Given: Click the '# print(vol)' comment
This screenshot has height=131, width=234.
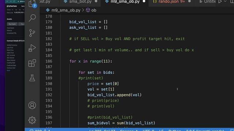Looking at the screenshot, I should point(101,106).
